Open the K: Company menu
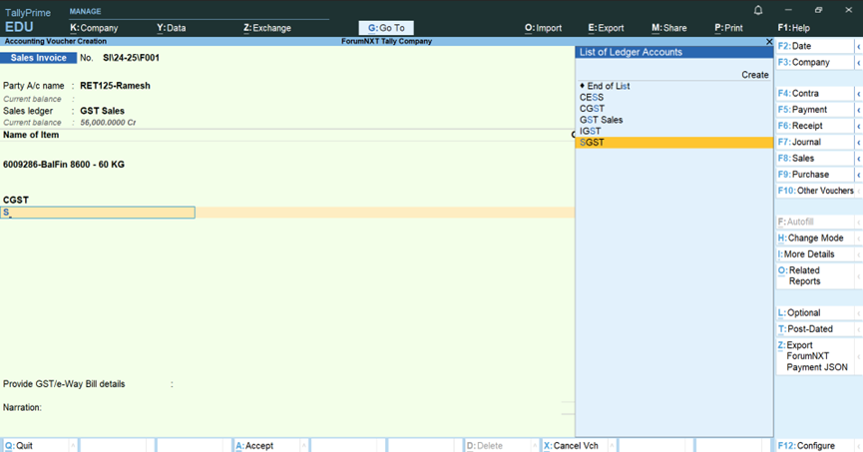 pos(94,28)
